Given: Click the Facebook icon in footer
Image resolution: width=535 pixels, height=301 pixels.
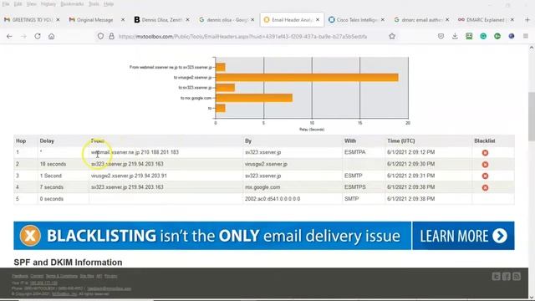Looking at the screenshot, I should point(507,277).
